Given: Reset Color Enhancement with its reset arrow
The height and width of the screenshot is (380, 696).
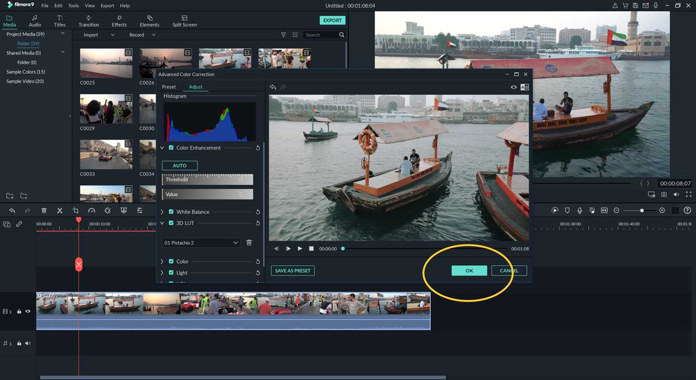Looking at the screenshot, I should pyautogui.click(x=258, y=148).
